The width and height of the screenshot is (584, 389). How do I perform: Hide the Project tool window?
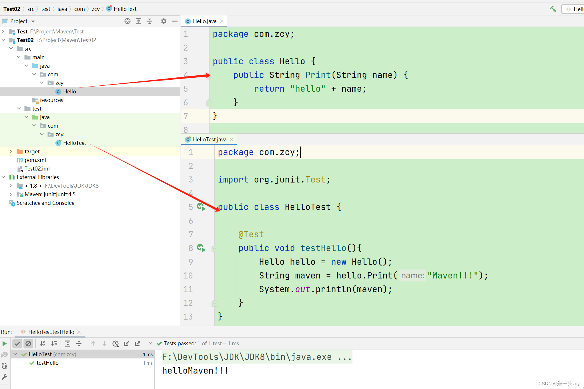click(x=175, y=21)
